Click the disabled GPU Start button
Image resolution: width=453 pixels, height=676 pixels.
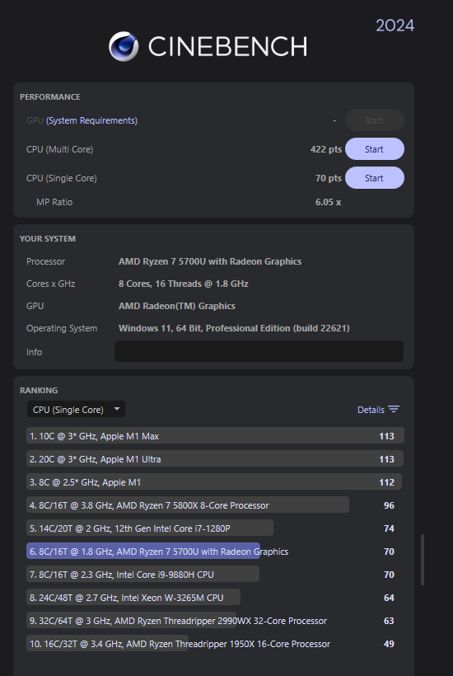pos(374,120)
